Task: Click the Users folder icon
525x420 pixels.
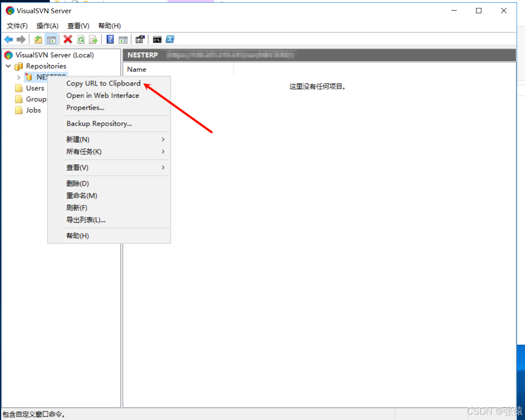Action: click(19, 88)
